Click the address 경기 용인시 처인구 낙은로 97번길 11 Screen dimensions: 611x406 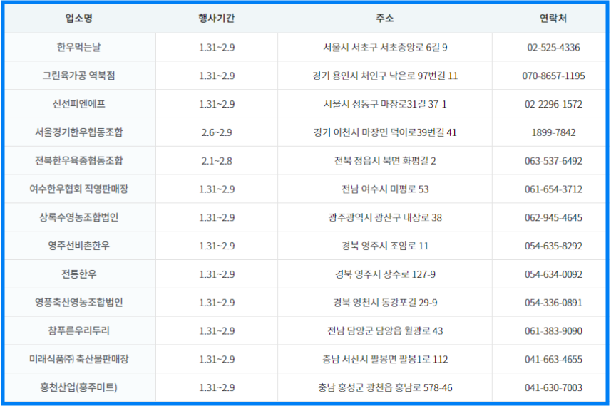(385, 76)
